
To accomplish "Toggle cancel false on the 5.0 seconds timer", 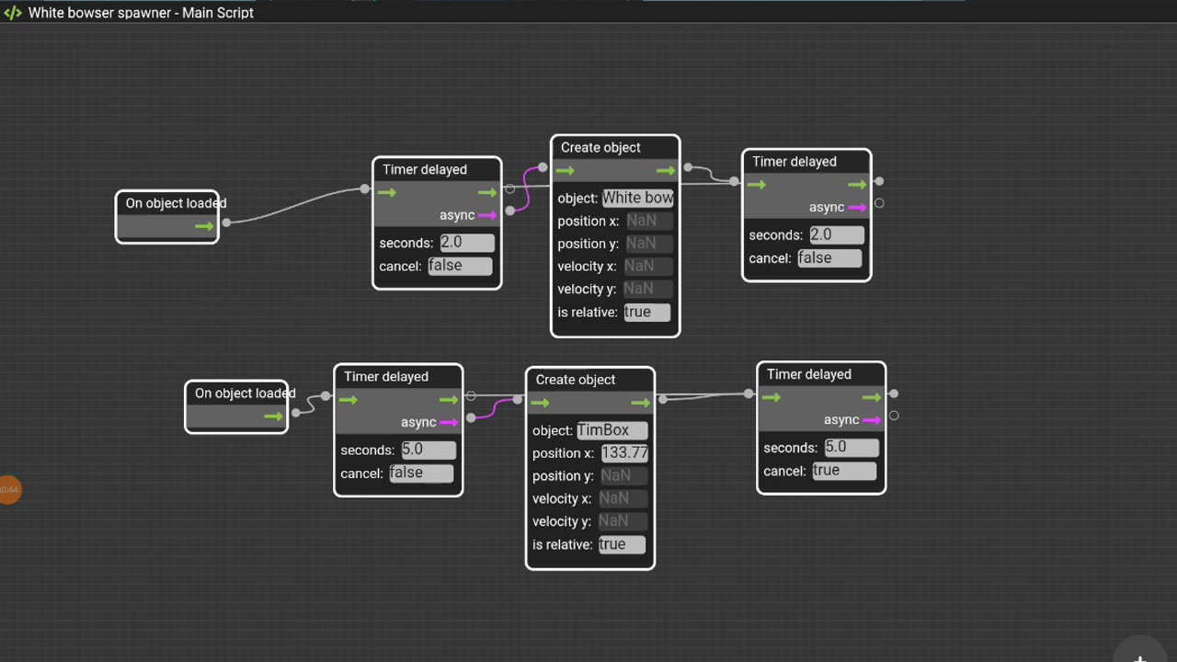I will 421,474.
